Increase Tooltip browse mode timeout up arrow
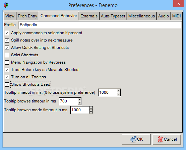The height and width of the screenshot is (150, 186). click(x=91, y=108)
